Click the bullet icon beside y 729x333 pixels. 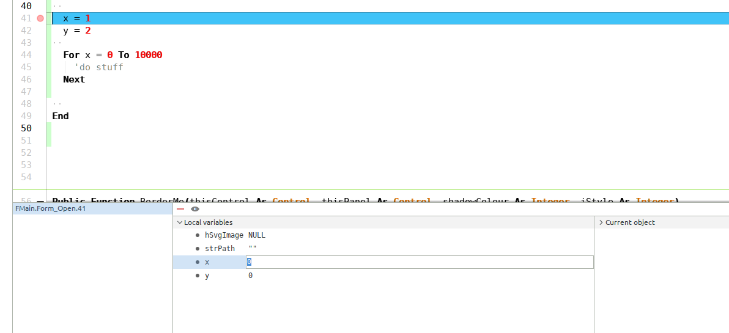197,276
